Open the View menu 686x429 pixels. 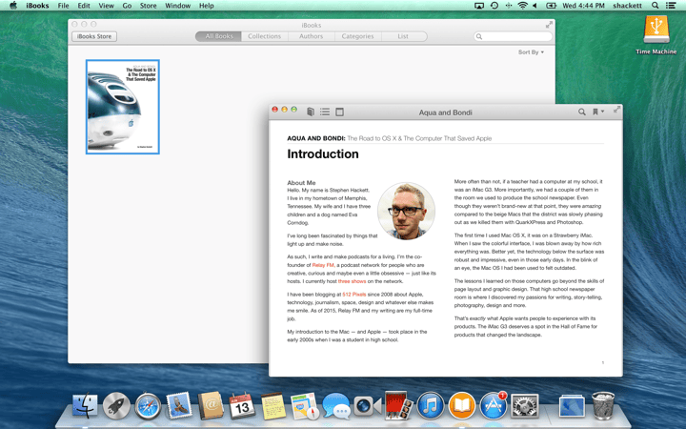106,6
